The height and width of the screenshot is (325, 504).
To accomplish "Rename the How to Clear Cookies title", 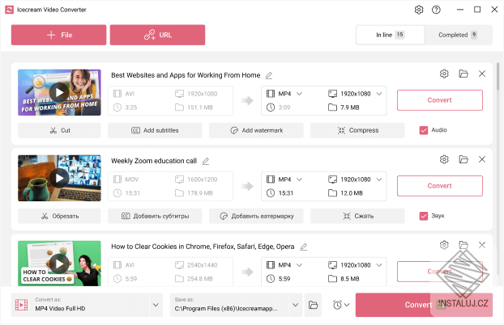I will click(303, 247).
